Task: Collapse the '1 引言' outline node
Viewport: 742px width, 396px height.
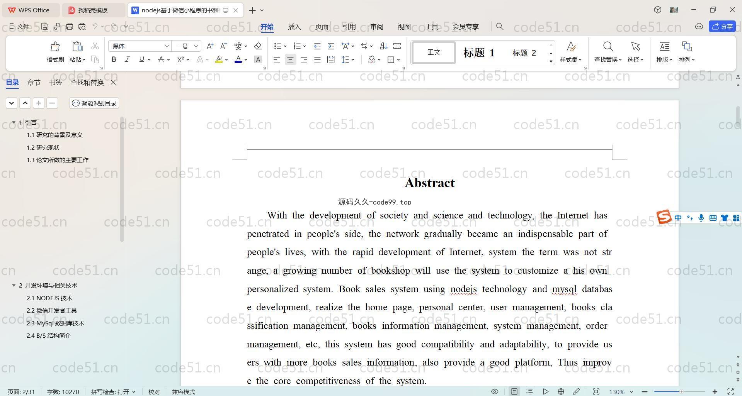Action: (14, 122)
